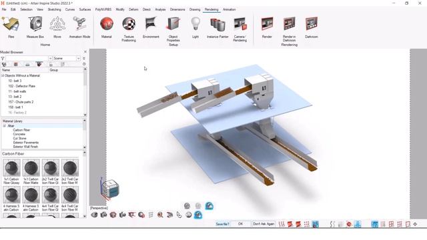The width and height of the screenshot is (427, 240).
Task: Open the filter field dropdown arrow
Action: click(x=50, y=59)
